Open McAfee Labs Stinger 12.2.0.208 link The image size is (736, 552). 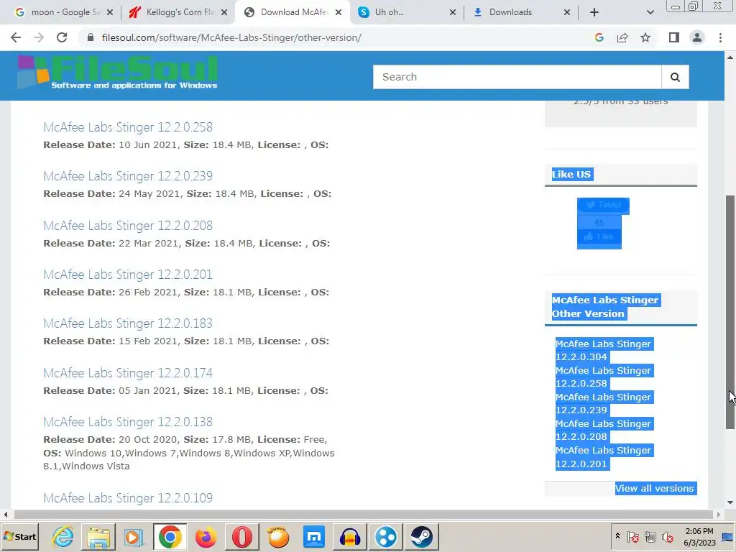click(128, 226)
